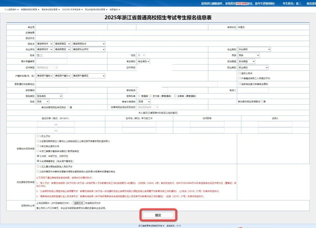This screenshot has width=316, height=228.
Task: Open the 班级 dropdown
Action: tap(43, 102)
